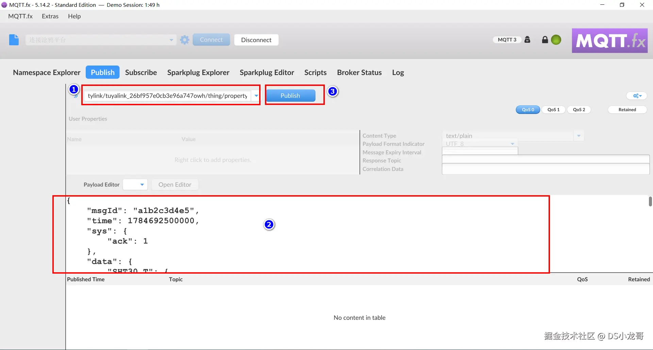Image resolution: width=653 pixels, height=350 pixels.
Task: Click the Response Topic input field
Action: coord(546,159)
